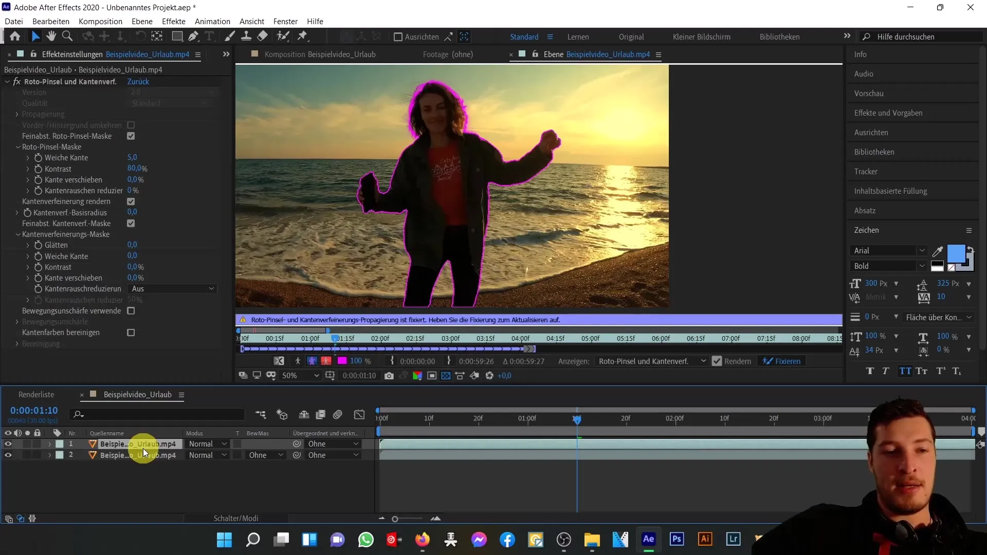Expand the Kantenverf.-Basisradius property
Viewport: 987px width, 555px height.
coord(17,213)
